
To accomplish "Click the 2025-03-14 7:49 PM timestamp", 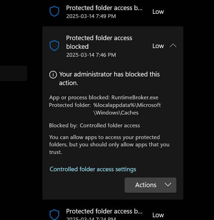I will 91,16.
